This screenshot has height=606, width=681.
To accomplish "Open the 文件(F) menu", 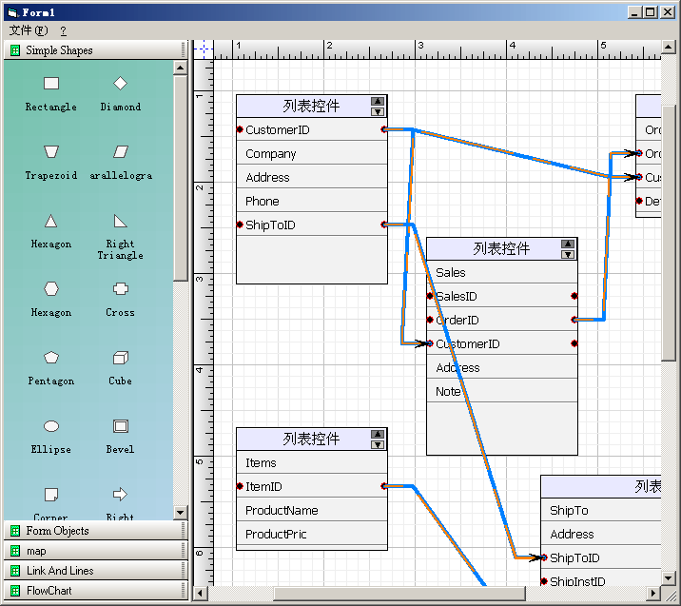I will pyautogui.click(x=28, y=30).
